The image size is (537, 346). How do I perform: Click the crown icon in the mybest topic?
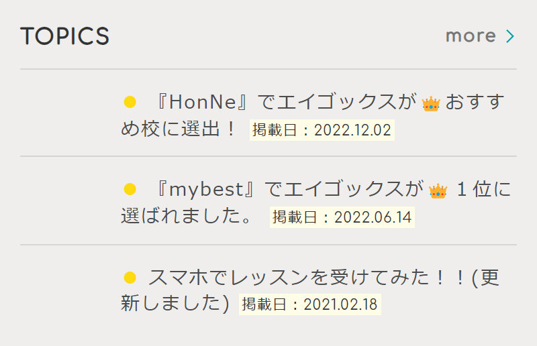[x=438, y=191]
